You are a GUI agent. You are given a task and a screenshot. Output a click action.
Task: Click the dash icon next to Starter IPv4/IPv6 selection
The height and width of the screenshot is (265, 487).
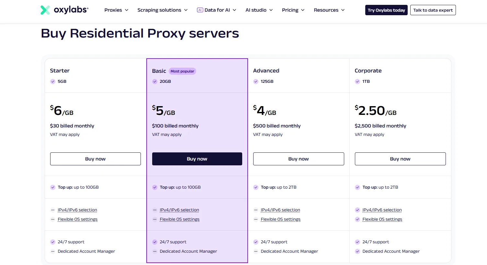click(52, 210)
